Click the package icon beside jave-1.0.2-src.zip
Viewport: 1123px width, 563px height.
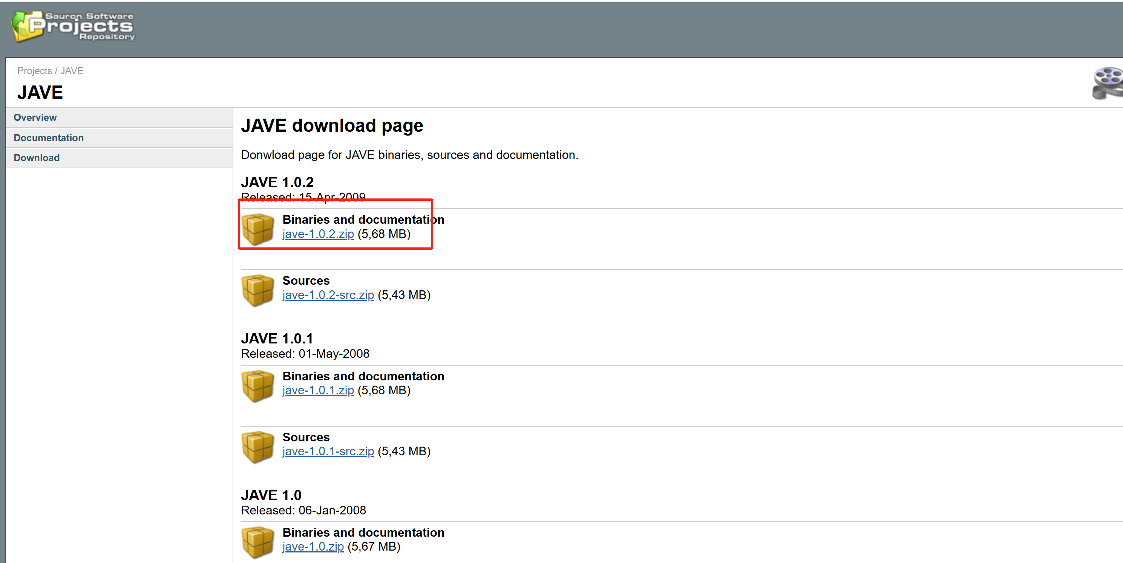click(x=257, y=290)
